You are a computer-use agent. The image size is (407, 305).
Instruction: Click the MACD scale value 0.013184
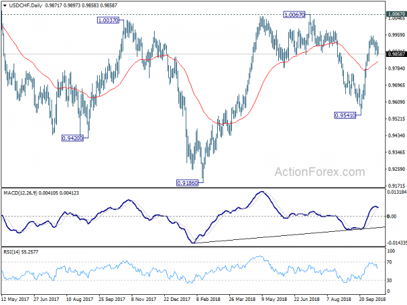(x=396, y=192)
